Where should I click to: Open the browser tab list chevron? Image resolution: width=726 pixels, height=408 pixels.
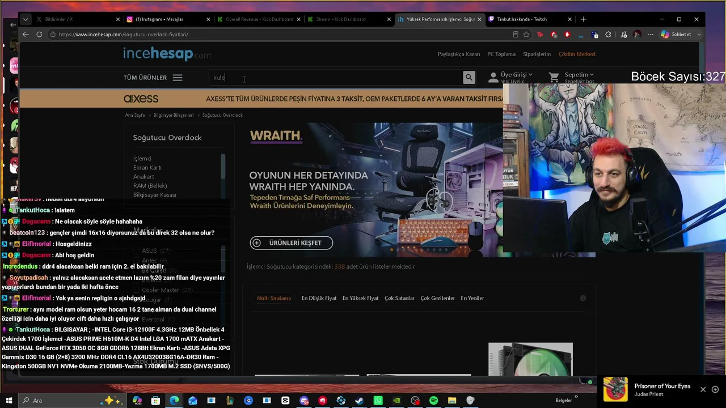pos(26,19)
